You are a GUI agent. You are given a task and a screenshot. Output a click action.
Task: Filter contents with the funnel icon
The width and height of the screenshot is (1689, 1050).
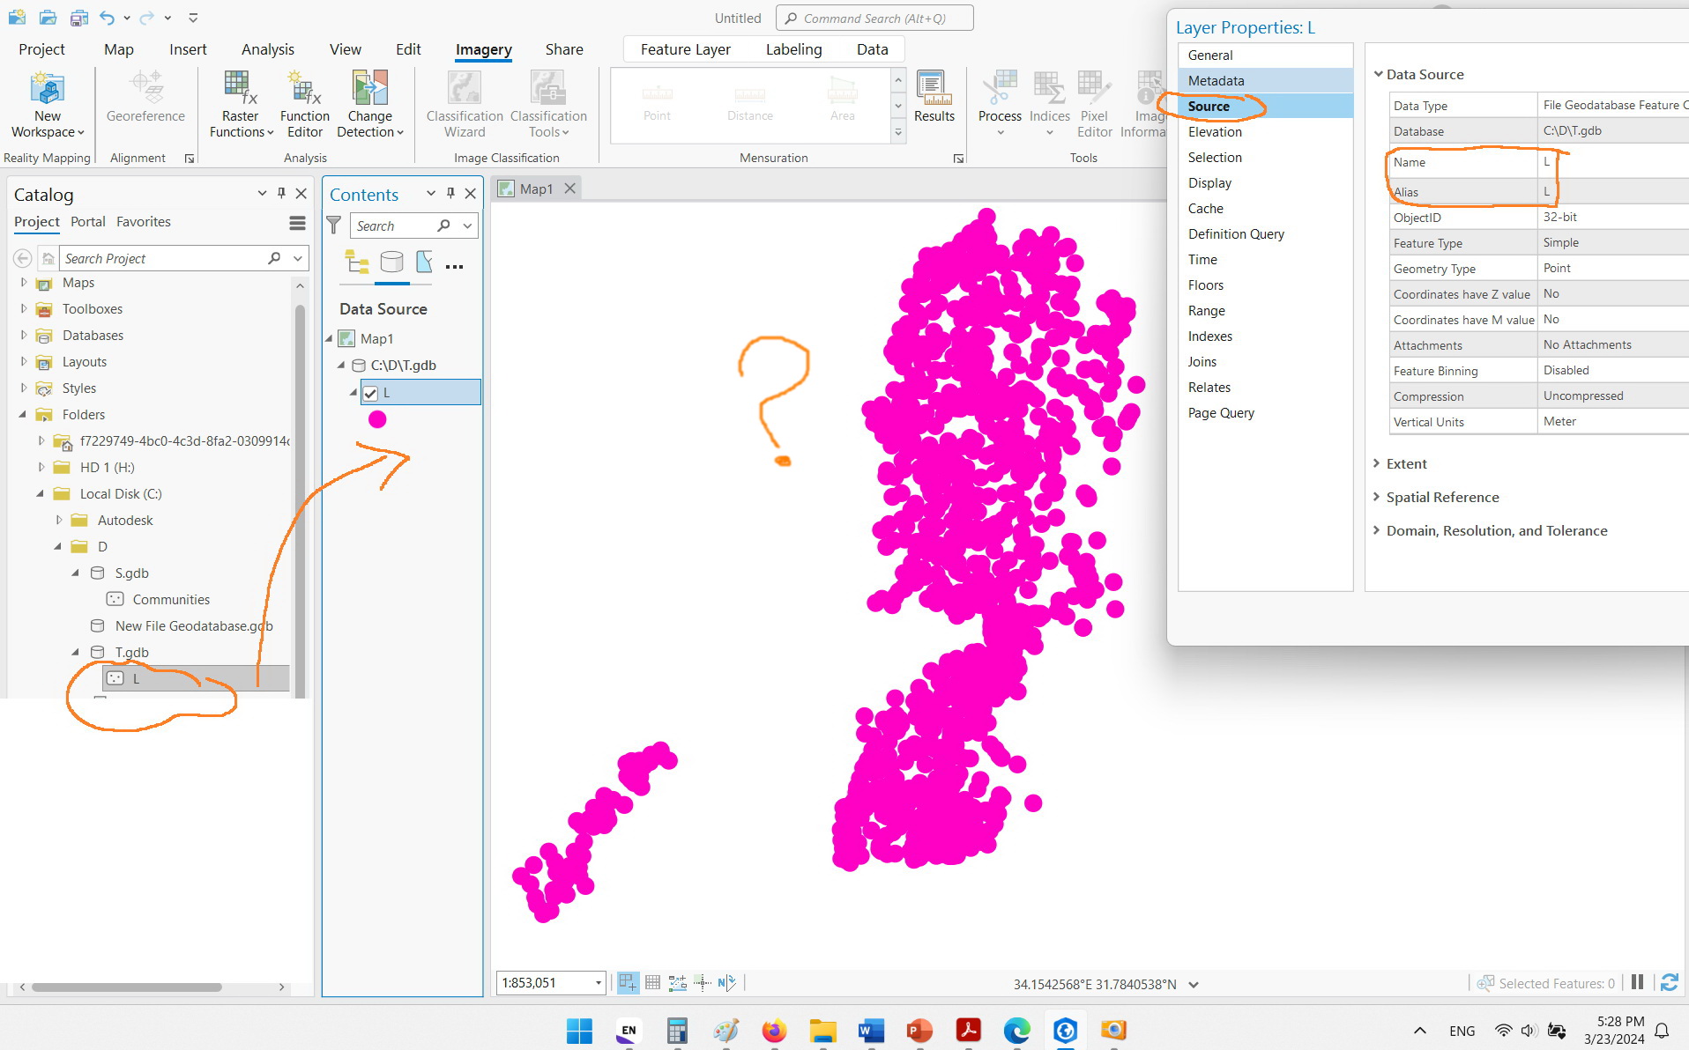click(x=334, y=226)
